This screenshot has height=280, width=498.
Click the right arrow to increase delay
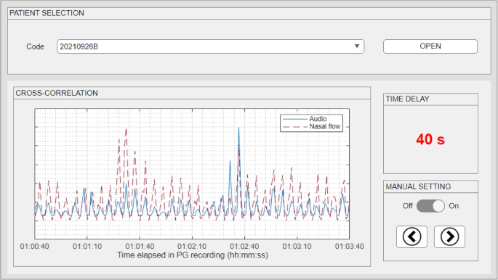[449, 236]
